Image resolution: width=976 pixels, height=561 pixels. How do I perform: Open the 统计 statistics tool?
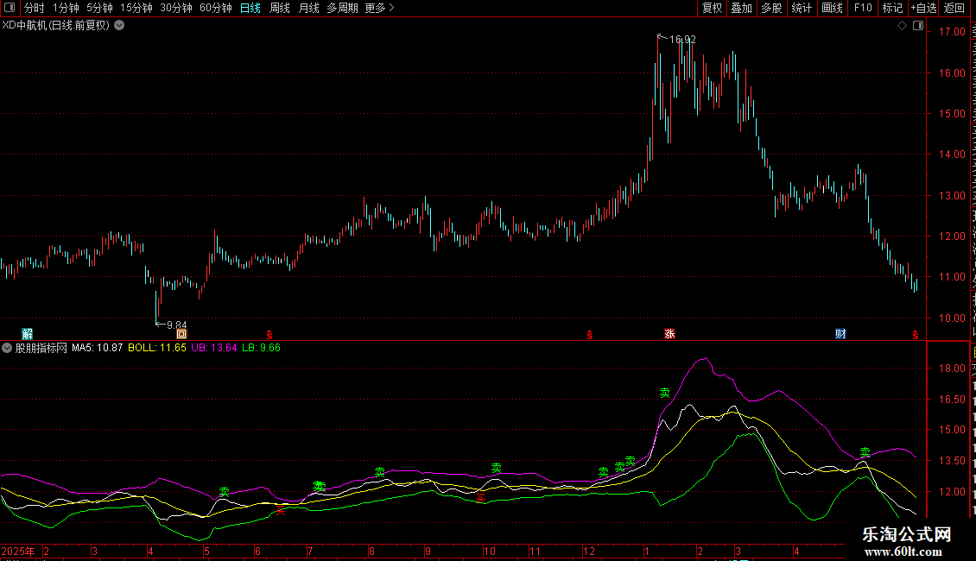[x=801, y=8]
